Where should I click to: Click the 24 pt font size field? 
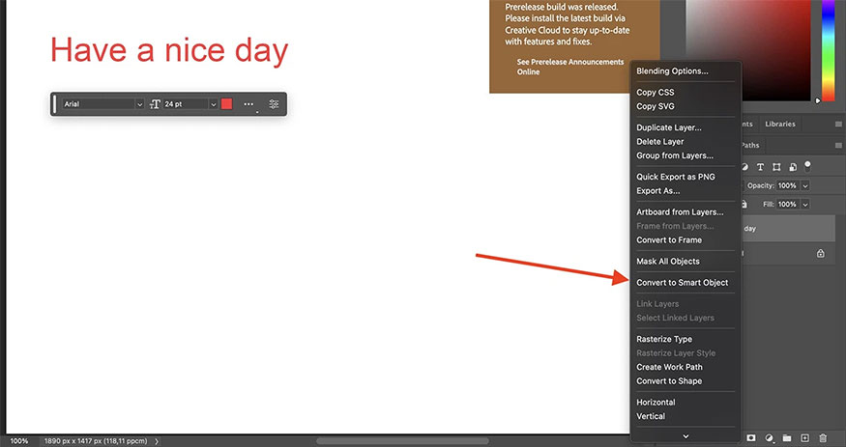(186, 104)
